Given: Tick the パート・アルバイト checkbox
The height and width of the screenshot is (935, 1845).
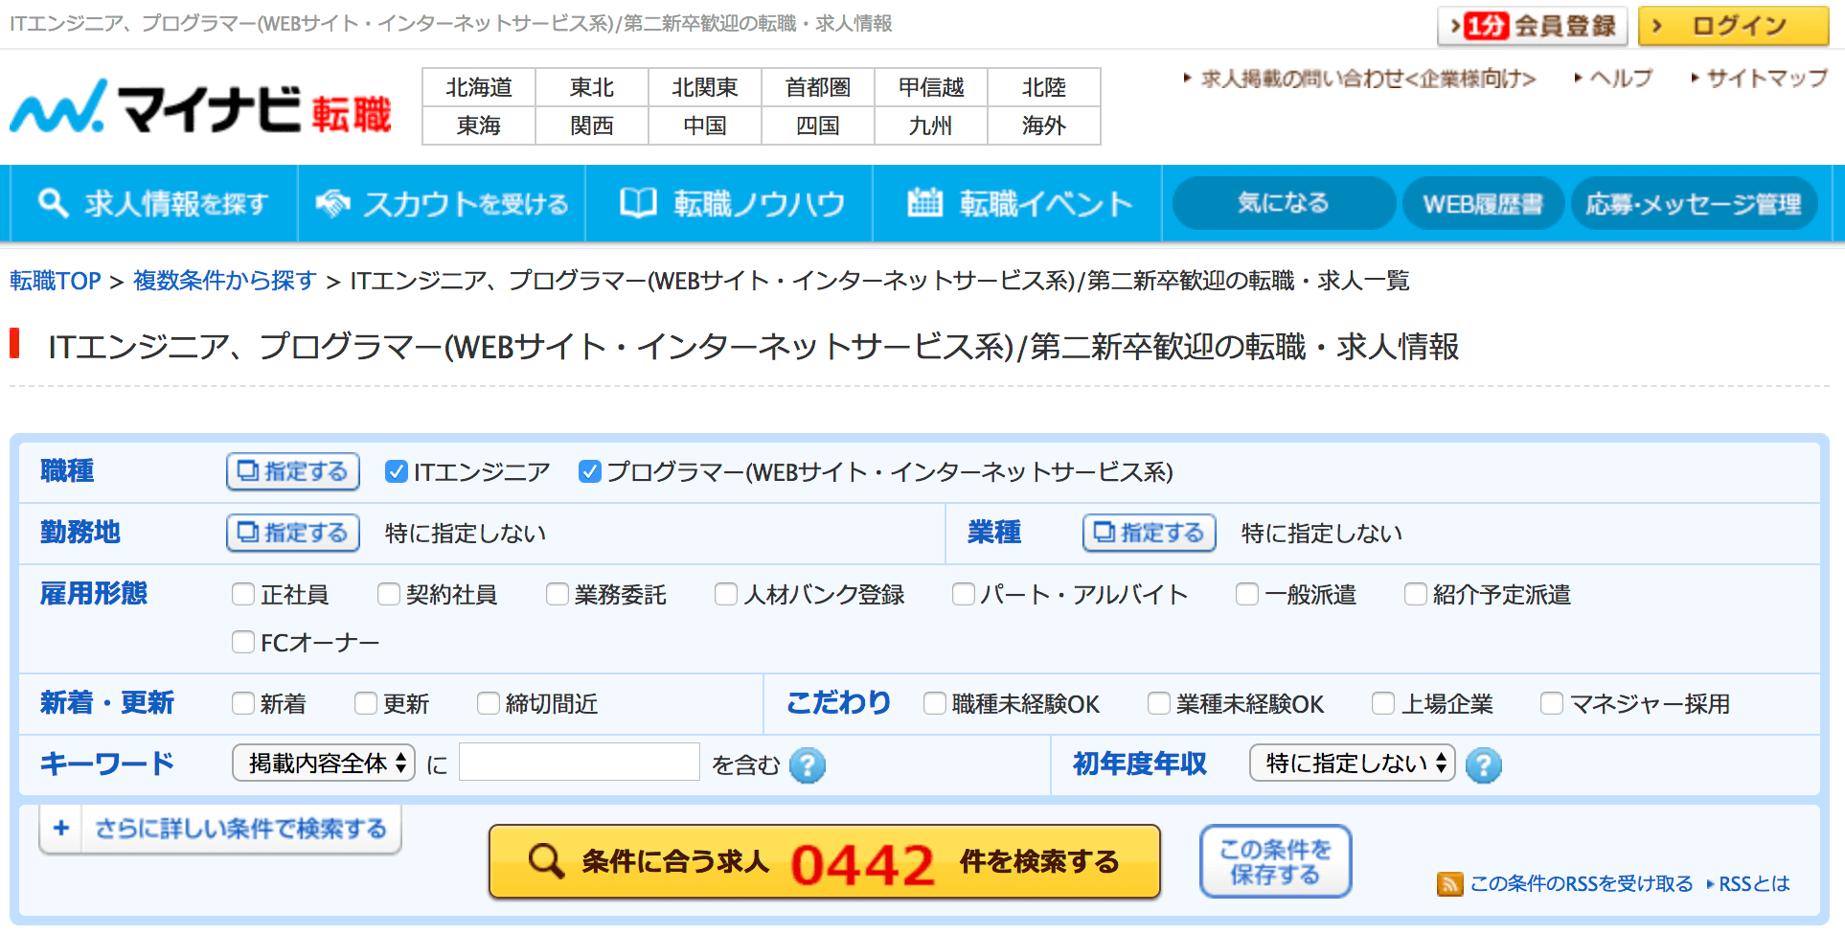Looking at the screenshot, I should pyautogui.click(x=964, y=594).
